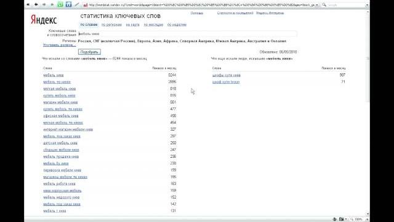Click the wand icon in the toolbar
Viewport: 394px width, 222px height.
point(77,4)
